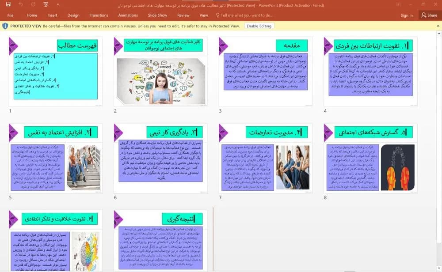Screen dimensions: 442x272
Task: Click the Share button
Action: coord(429,15)
